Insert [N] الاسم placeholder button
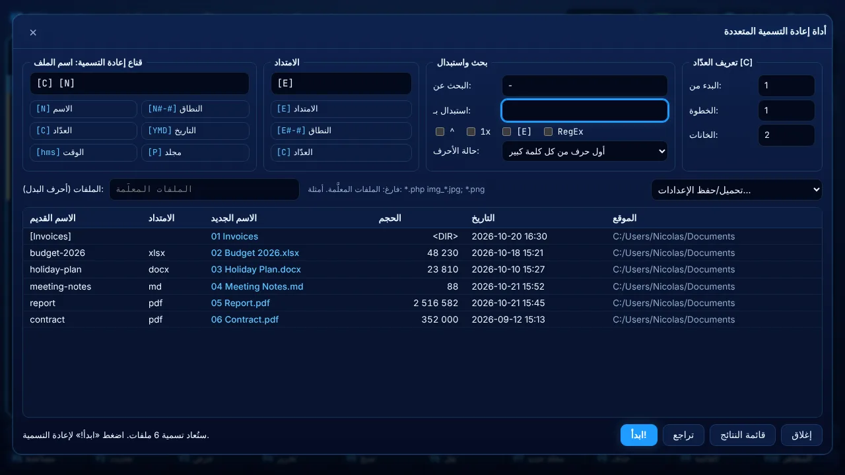This screenshot has height=475, width=845. 83,109
